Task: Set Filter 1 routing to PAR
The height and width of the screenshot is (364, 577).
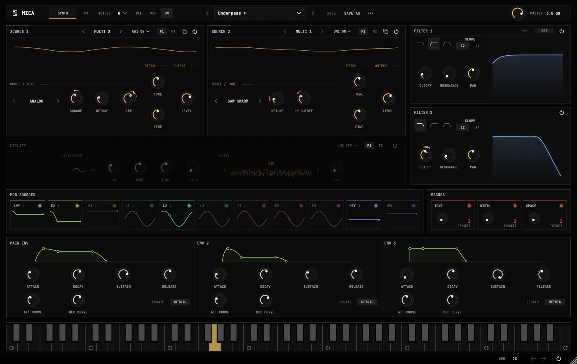Action: tap(524, 31)
